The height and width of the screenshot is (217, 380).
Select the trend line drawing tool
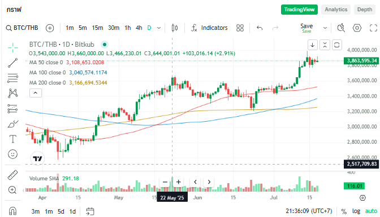click(x=12, y=63)
